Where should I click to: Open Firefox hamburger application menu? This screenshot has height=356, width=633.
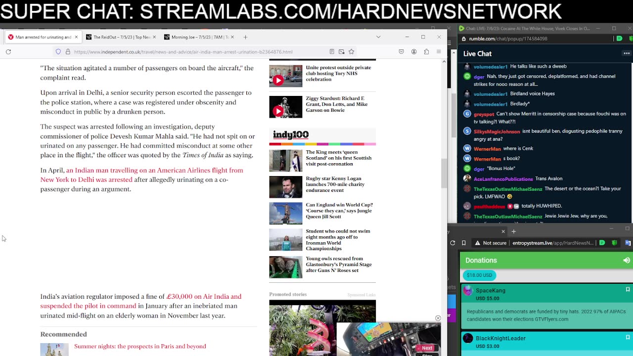click(439, 51)
